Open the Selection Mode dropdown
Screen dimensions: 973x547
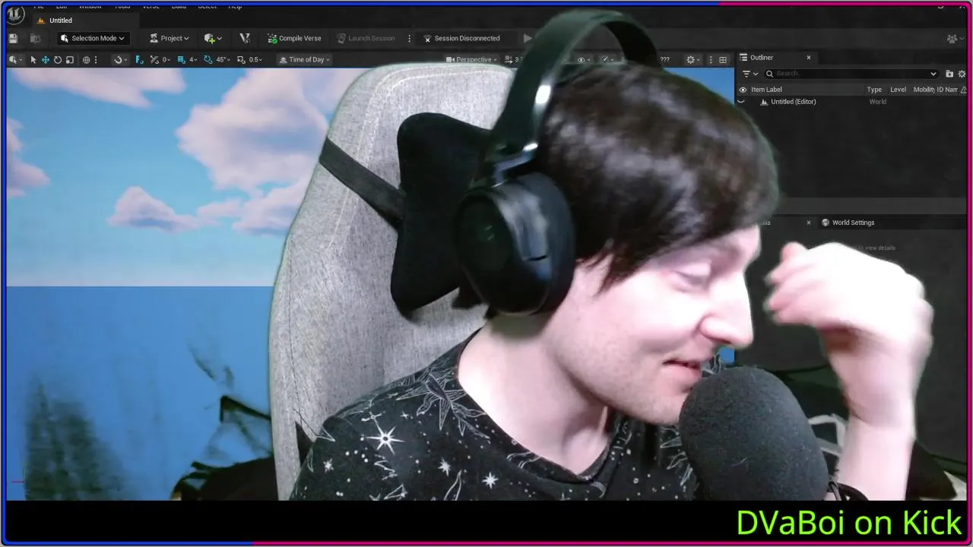93,38
